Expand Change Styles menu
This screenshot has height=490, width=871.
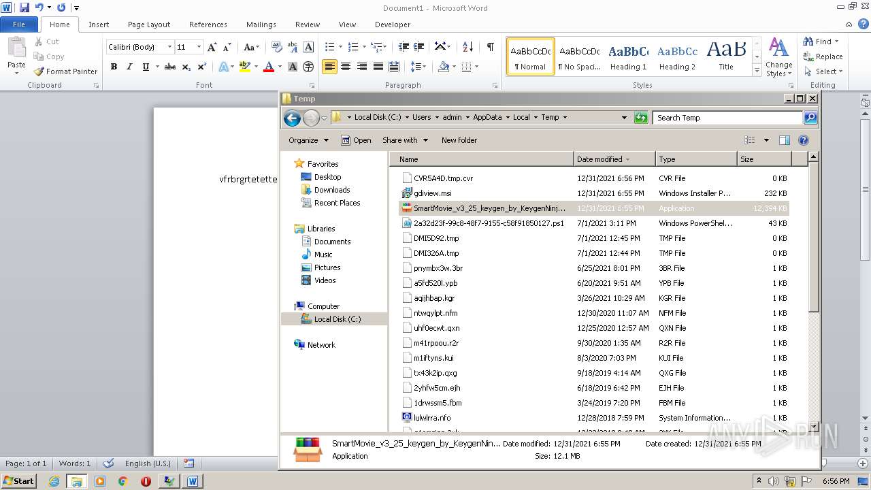(778, 57)
